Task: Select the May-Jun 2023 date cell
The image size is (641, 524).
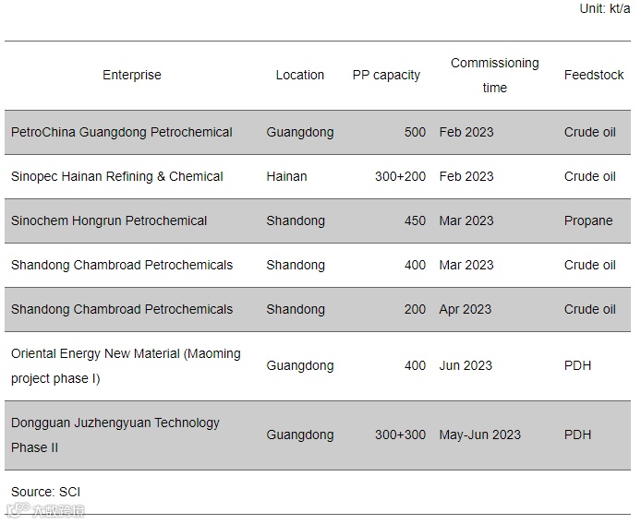Action: click(x=479, y=435)
